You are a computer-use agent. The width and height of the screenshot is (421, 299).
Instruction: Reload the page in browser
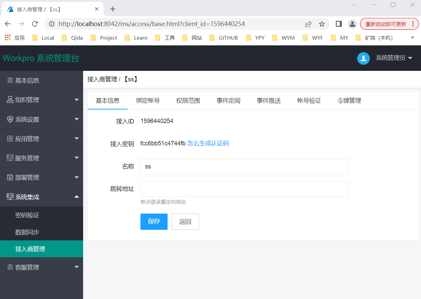(35, 24)
